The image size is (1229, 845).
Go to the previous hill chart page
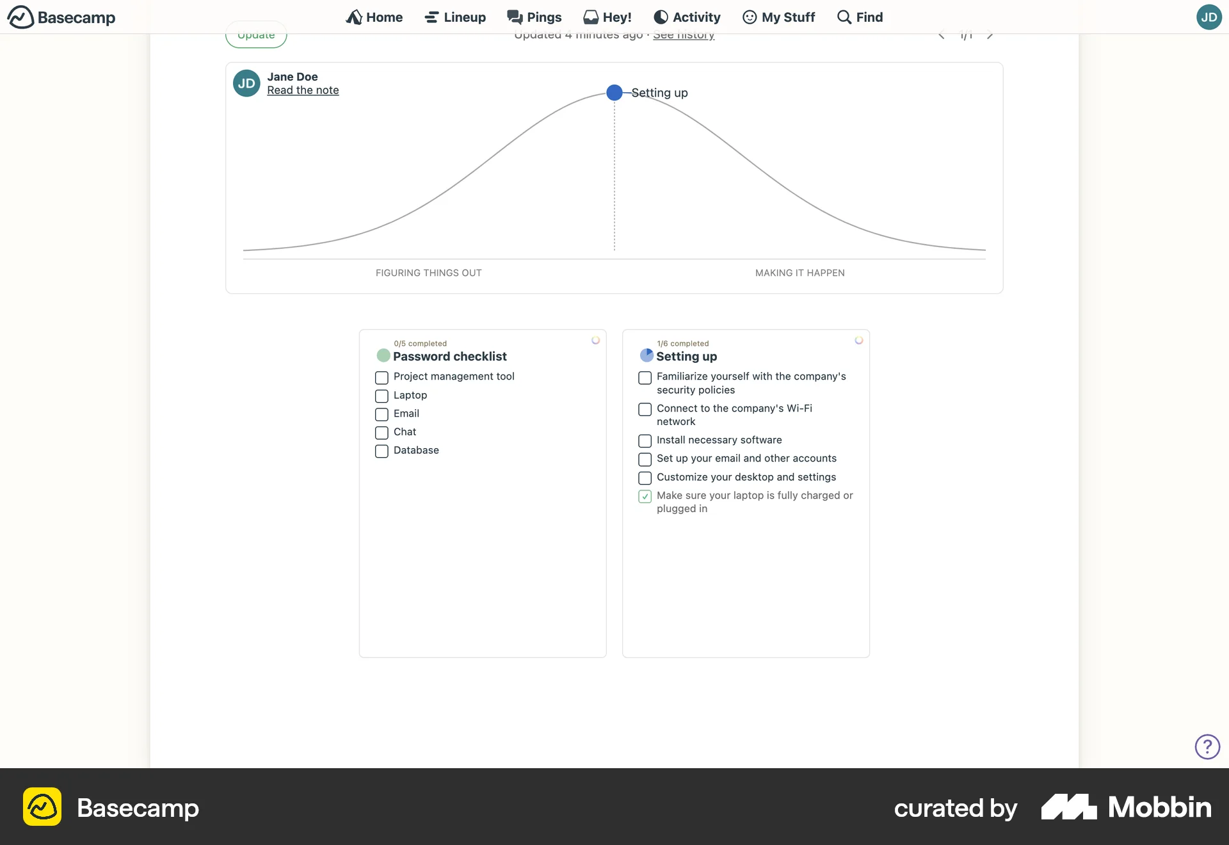tap(941, 35)
